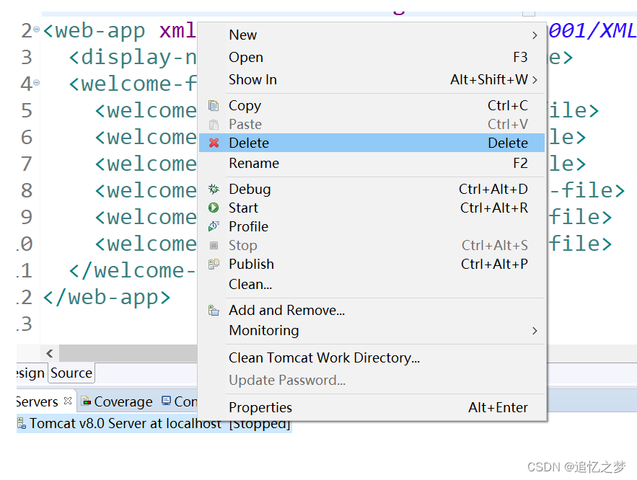Click the <web-app opening tag on line 2
Image resolution: width=637 pixels, height=480 pixels.
94,31
